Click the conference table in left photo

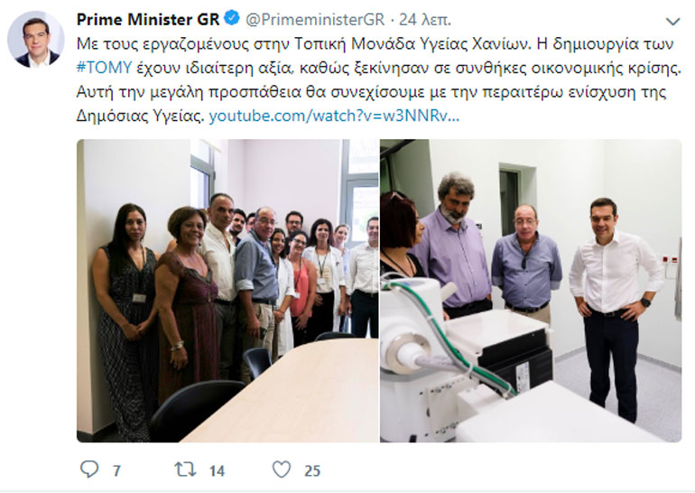coord(283,390)
